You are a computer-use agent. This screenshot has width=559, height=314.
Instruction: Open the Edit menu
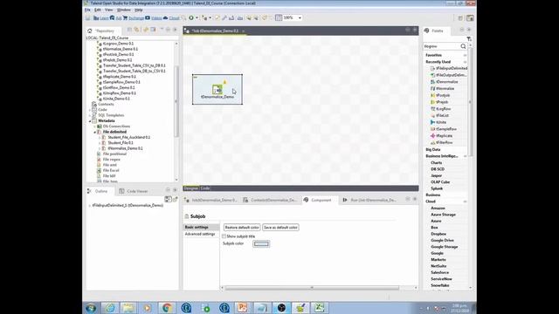(98, 10)
